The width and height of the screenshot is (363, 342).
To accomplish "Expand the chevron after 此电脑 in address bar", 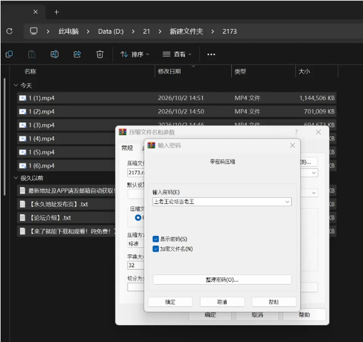I will point(88,31).
